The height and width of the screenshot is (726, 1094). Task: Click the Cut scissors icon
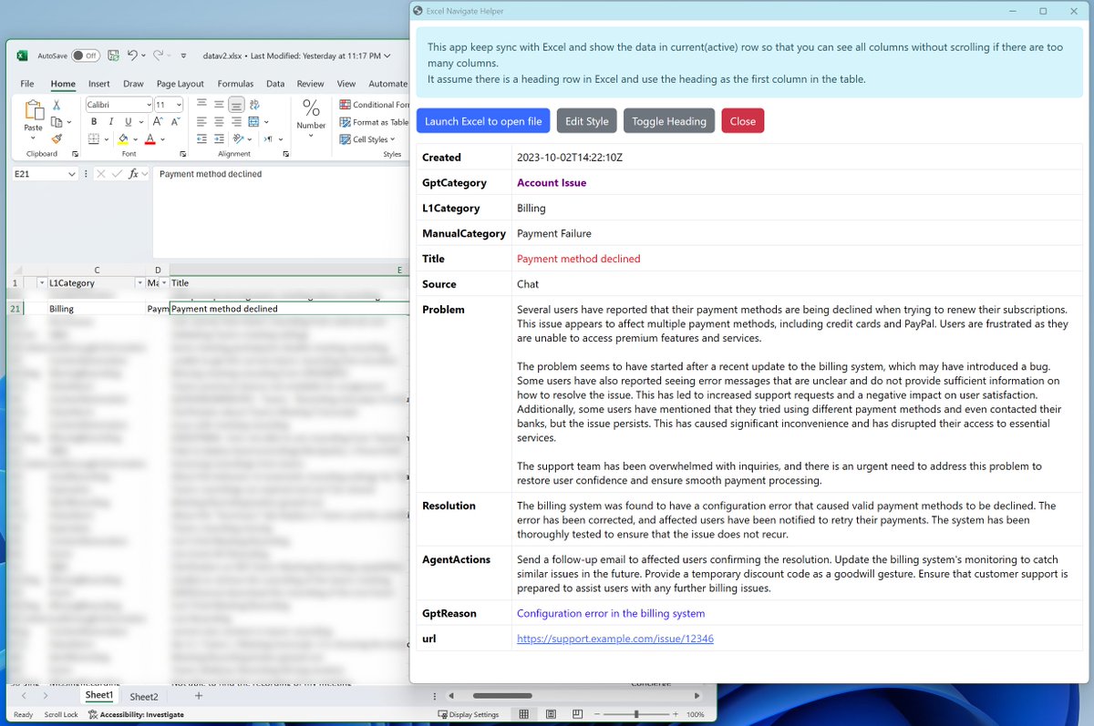click(57, 106)
